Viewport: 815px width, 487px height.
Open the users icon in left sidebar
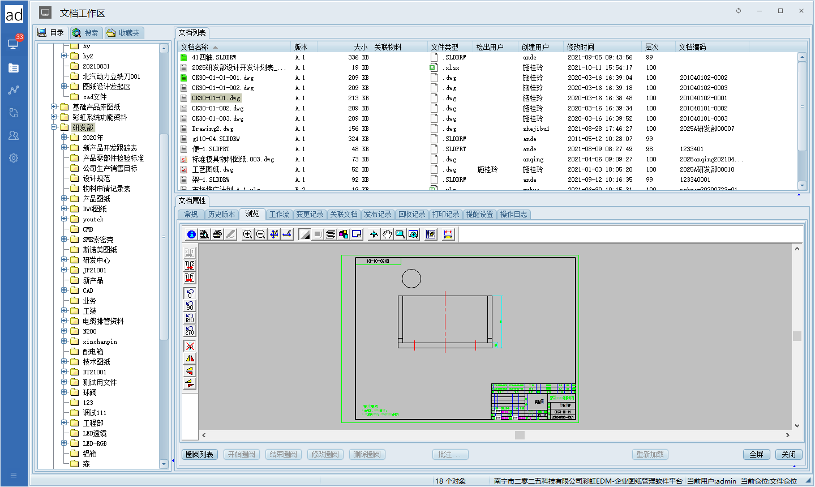(14, 135)
